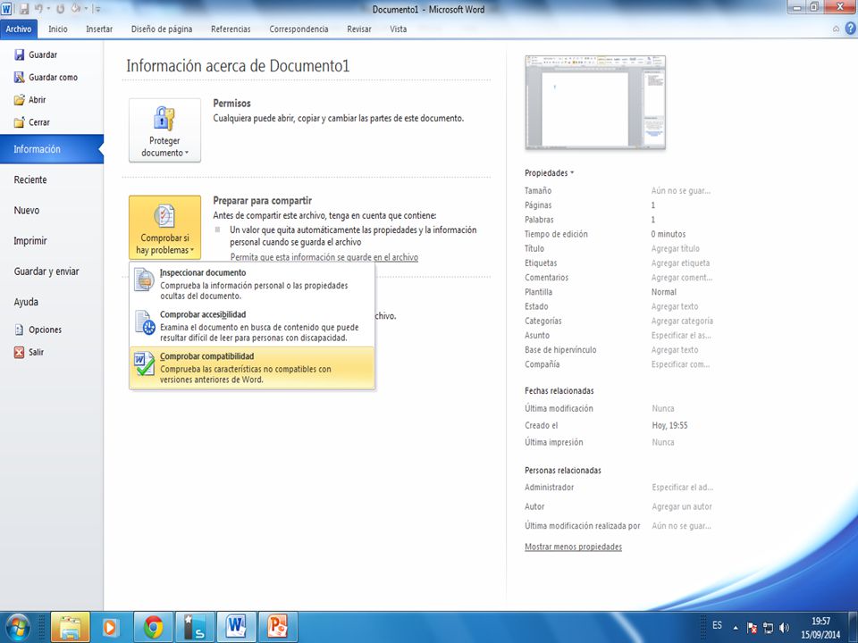Open the quick access toolbar customize arrow
This screenshot has height=643, width=858.
pyautogui.click(x=97, y=9)
